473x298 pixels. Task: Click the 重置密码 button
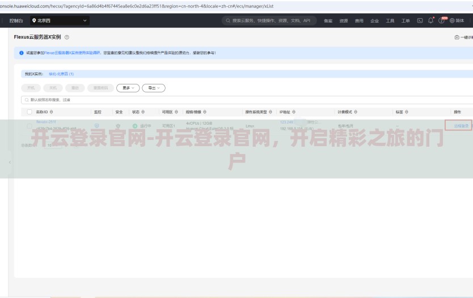pos(100,88)
